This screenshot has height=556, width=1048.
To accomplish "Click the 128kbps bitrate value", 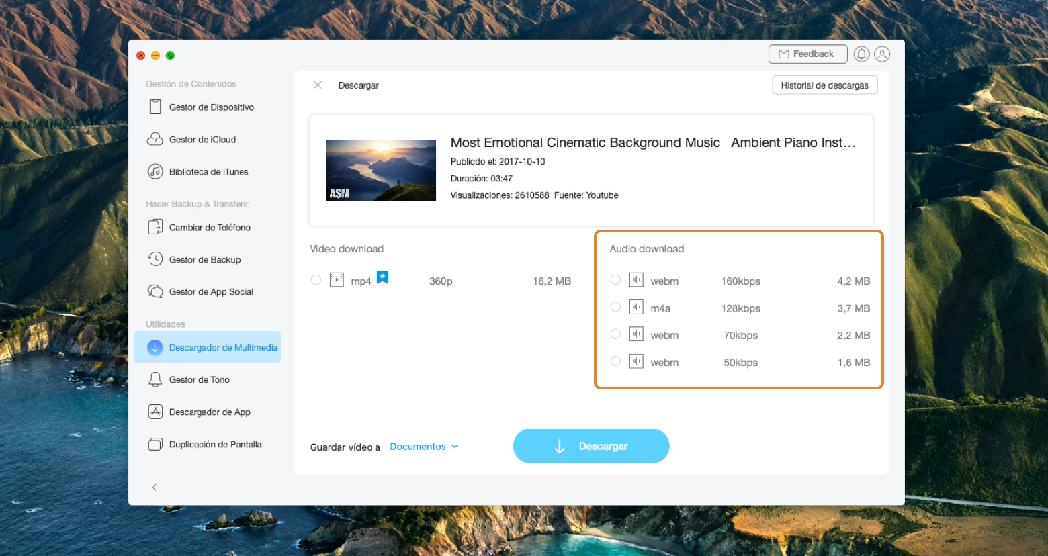I will pyautogui.click(x=741, y=308).
